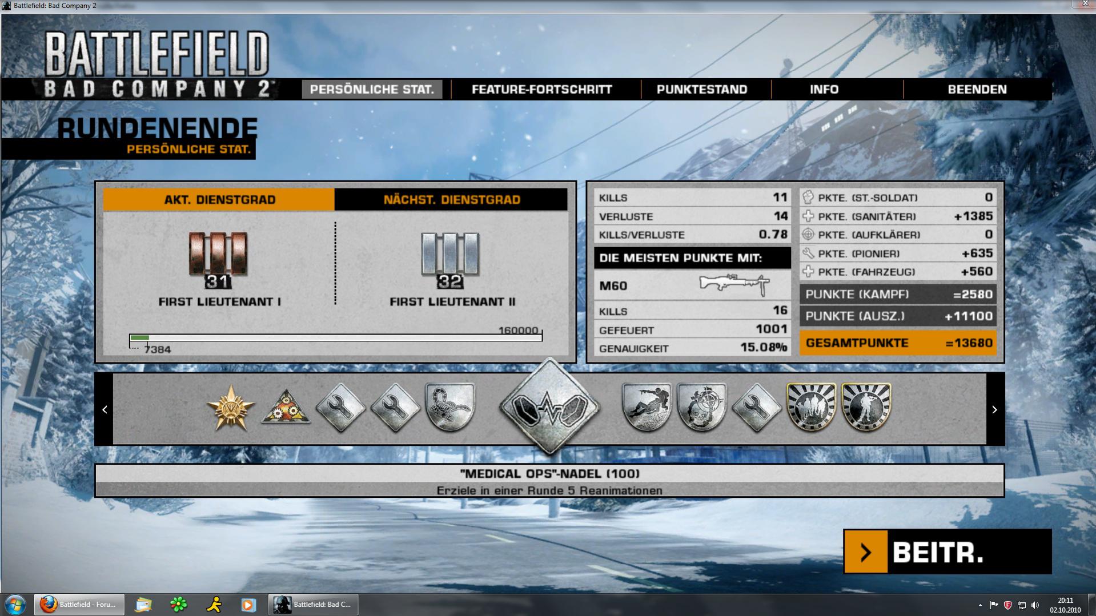1096x616 pixels.
Task: Open the Punktestand tab
Action: pos(702,89)
